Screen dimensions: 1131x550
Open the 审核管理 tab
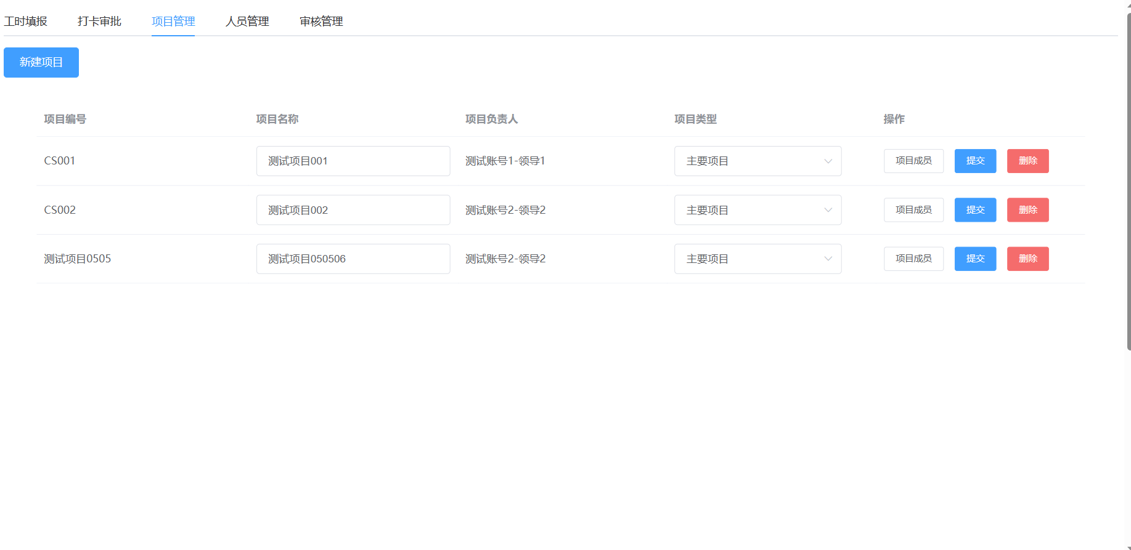[x=321, y=22]
